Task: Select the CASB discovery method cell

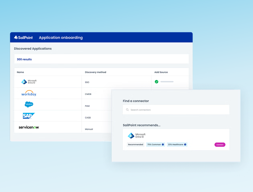Action: (88, 118)
